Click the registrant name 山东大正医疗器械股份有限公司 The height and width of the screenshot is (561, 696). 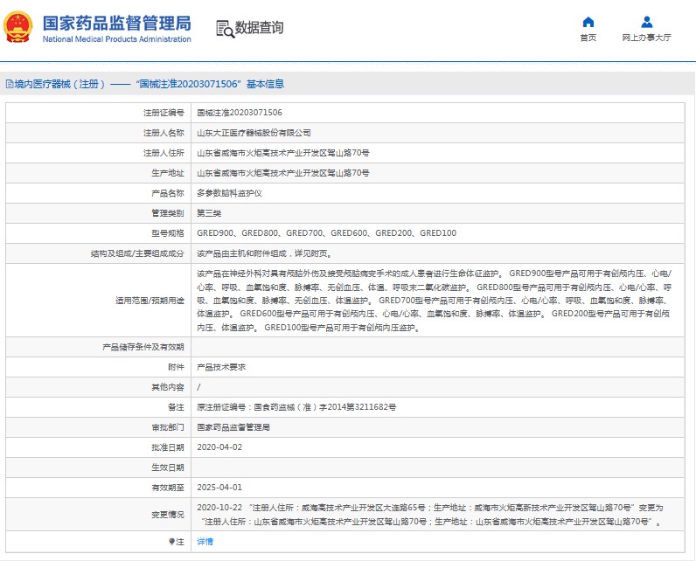254,133
